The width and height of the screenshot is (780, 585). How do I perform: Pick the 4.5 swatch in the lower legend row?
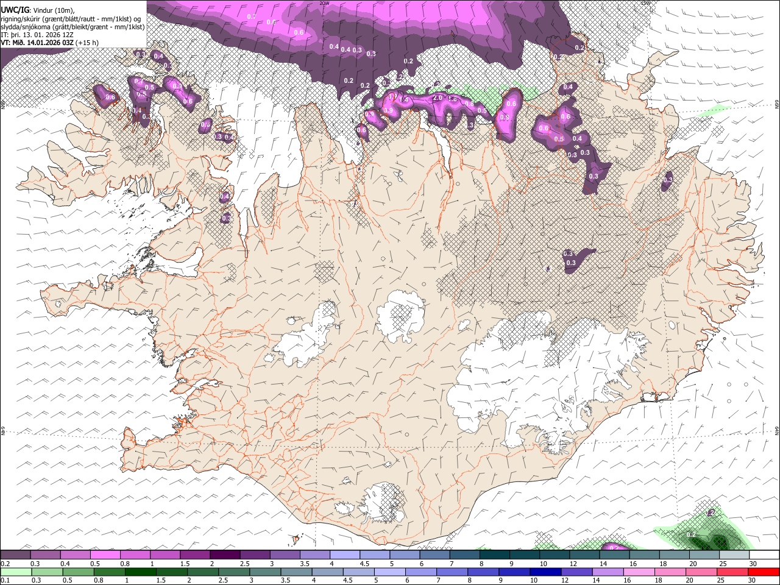point(358,572)
